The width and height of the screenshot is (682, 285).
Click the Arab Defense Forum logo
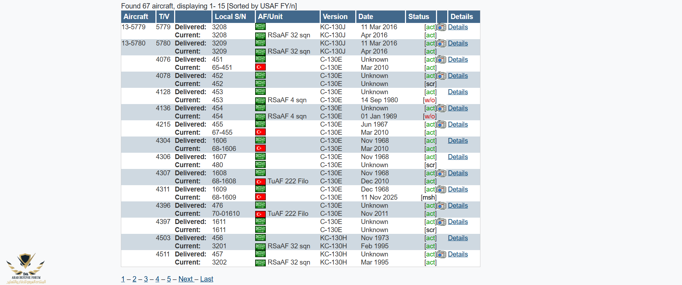tap(25, 268)
